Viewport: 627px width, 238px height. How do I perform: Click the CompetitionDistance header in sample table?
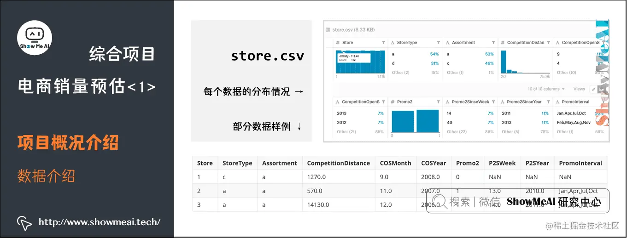click(339, 163)
